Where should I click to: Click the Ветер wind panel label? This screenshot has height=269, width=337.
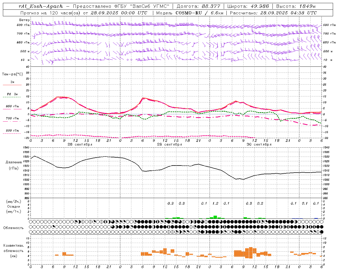24,20
